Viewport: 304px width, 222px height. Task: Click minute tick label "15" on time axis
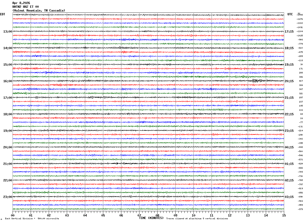pyautogui.click(x=284, y=215)
